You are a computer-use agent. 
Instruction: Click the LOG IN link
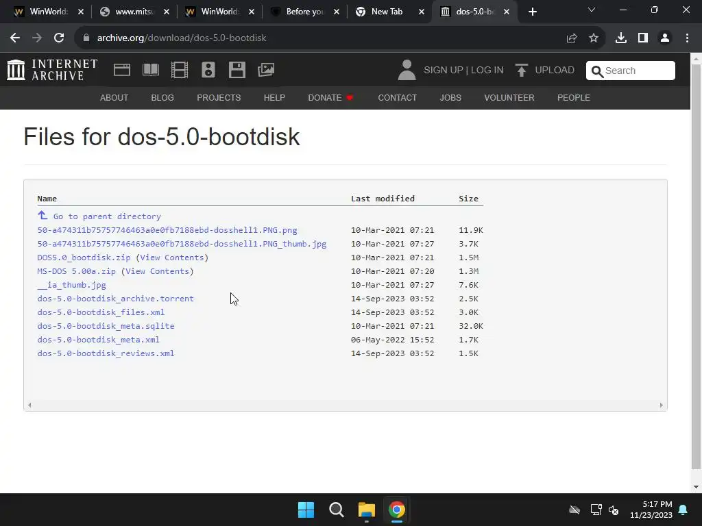coord(487,71)
